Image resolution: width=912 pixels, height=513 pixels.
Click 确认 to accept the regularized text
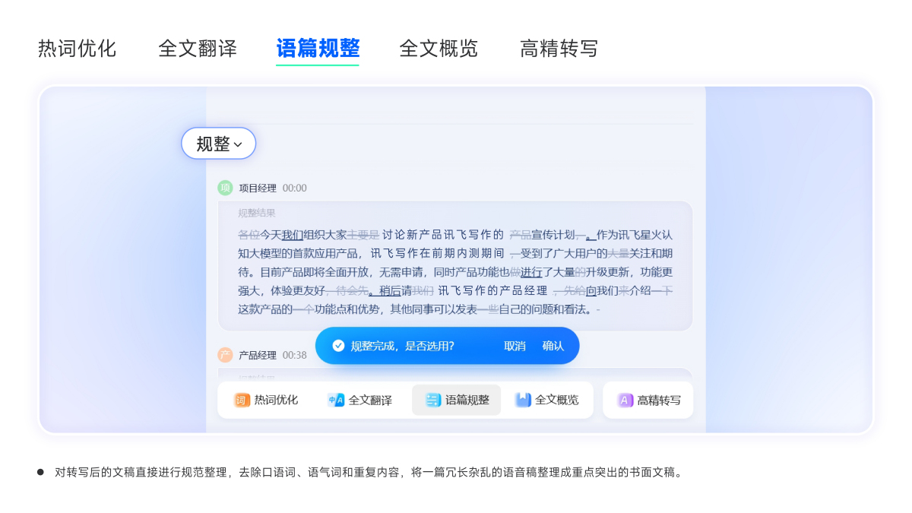(x=553, y=346)
